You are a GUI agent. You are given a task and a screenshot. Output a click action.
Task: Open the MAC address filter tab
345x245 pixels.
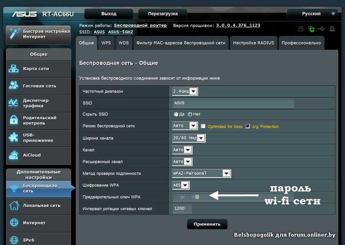point(181,43)
